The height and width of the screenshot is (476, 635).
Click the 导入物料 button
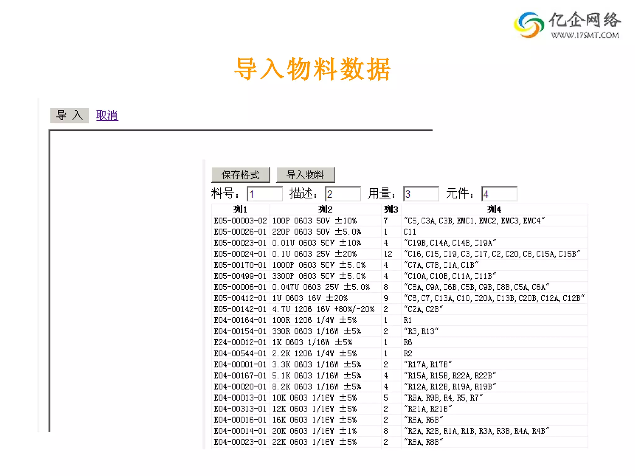click(305, 175)
